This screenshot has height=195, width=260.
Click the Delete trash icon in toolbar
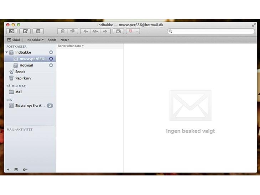pos(63,31)
